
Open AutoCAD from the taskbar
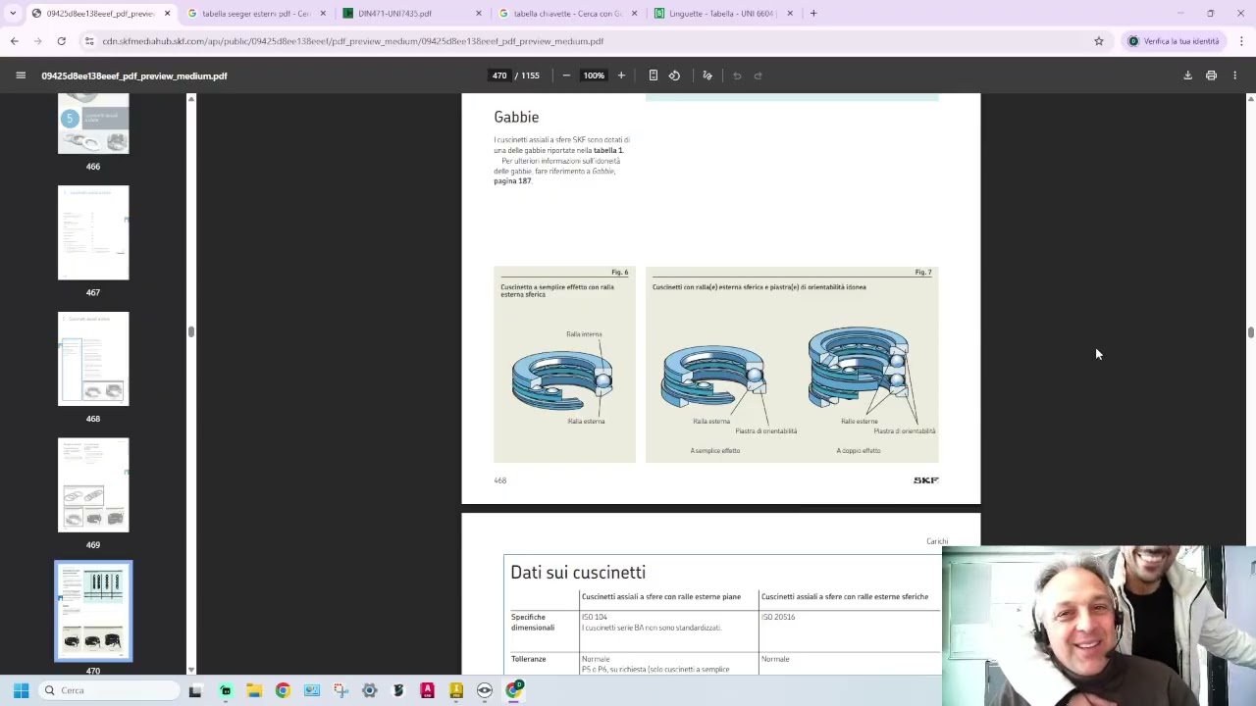[x=427, y=690]
